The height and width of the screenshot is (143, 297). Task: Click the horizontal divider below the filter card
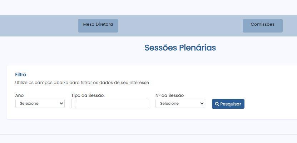[148, 134]
